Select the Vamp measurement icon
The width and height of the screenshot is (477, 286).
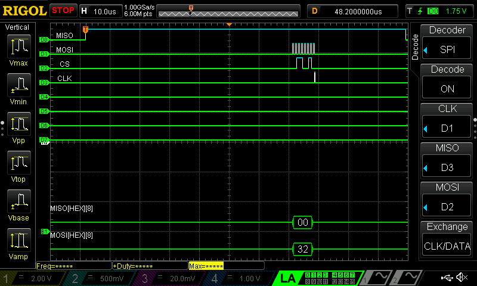tap(19, 240)
